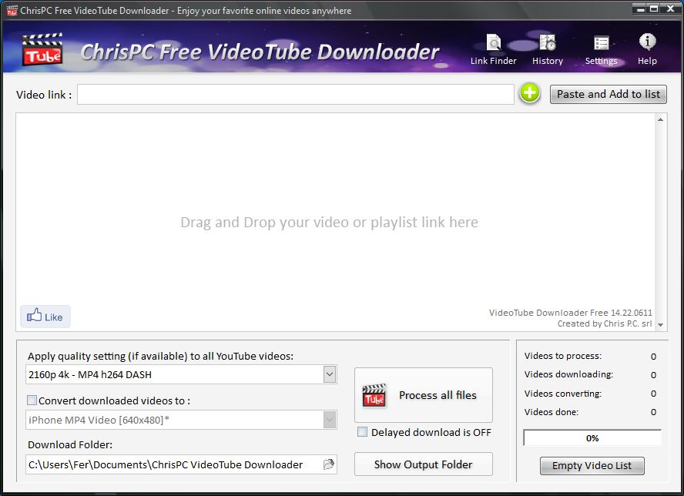Expand the iPhone MP4 Video format dropdown
This screenshot has height=496, width=684.
(330, 420)
